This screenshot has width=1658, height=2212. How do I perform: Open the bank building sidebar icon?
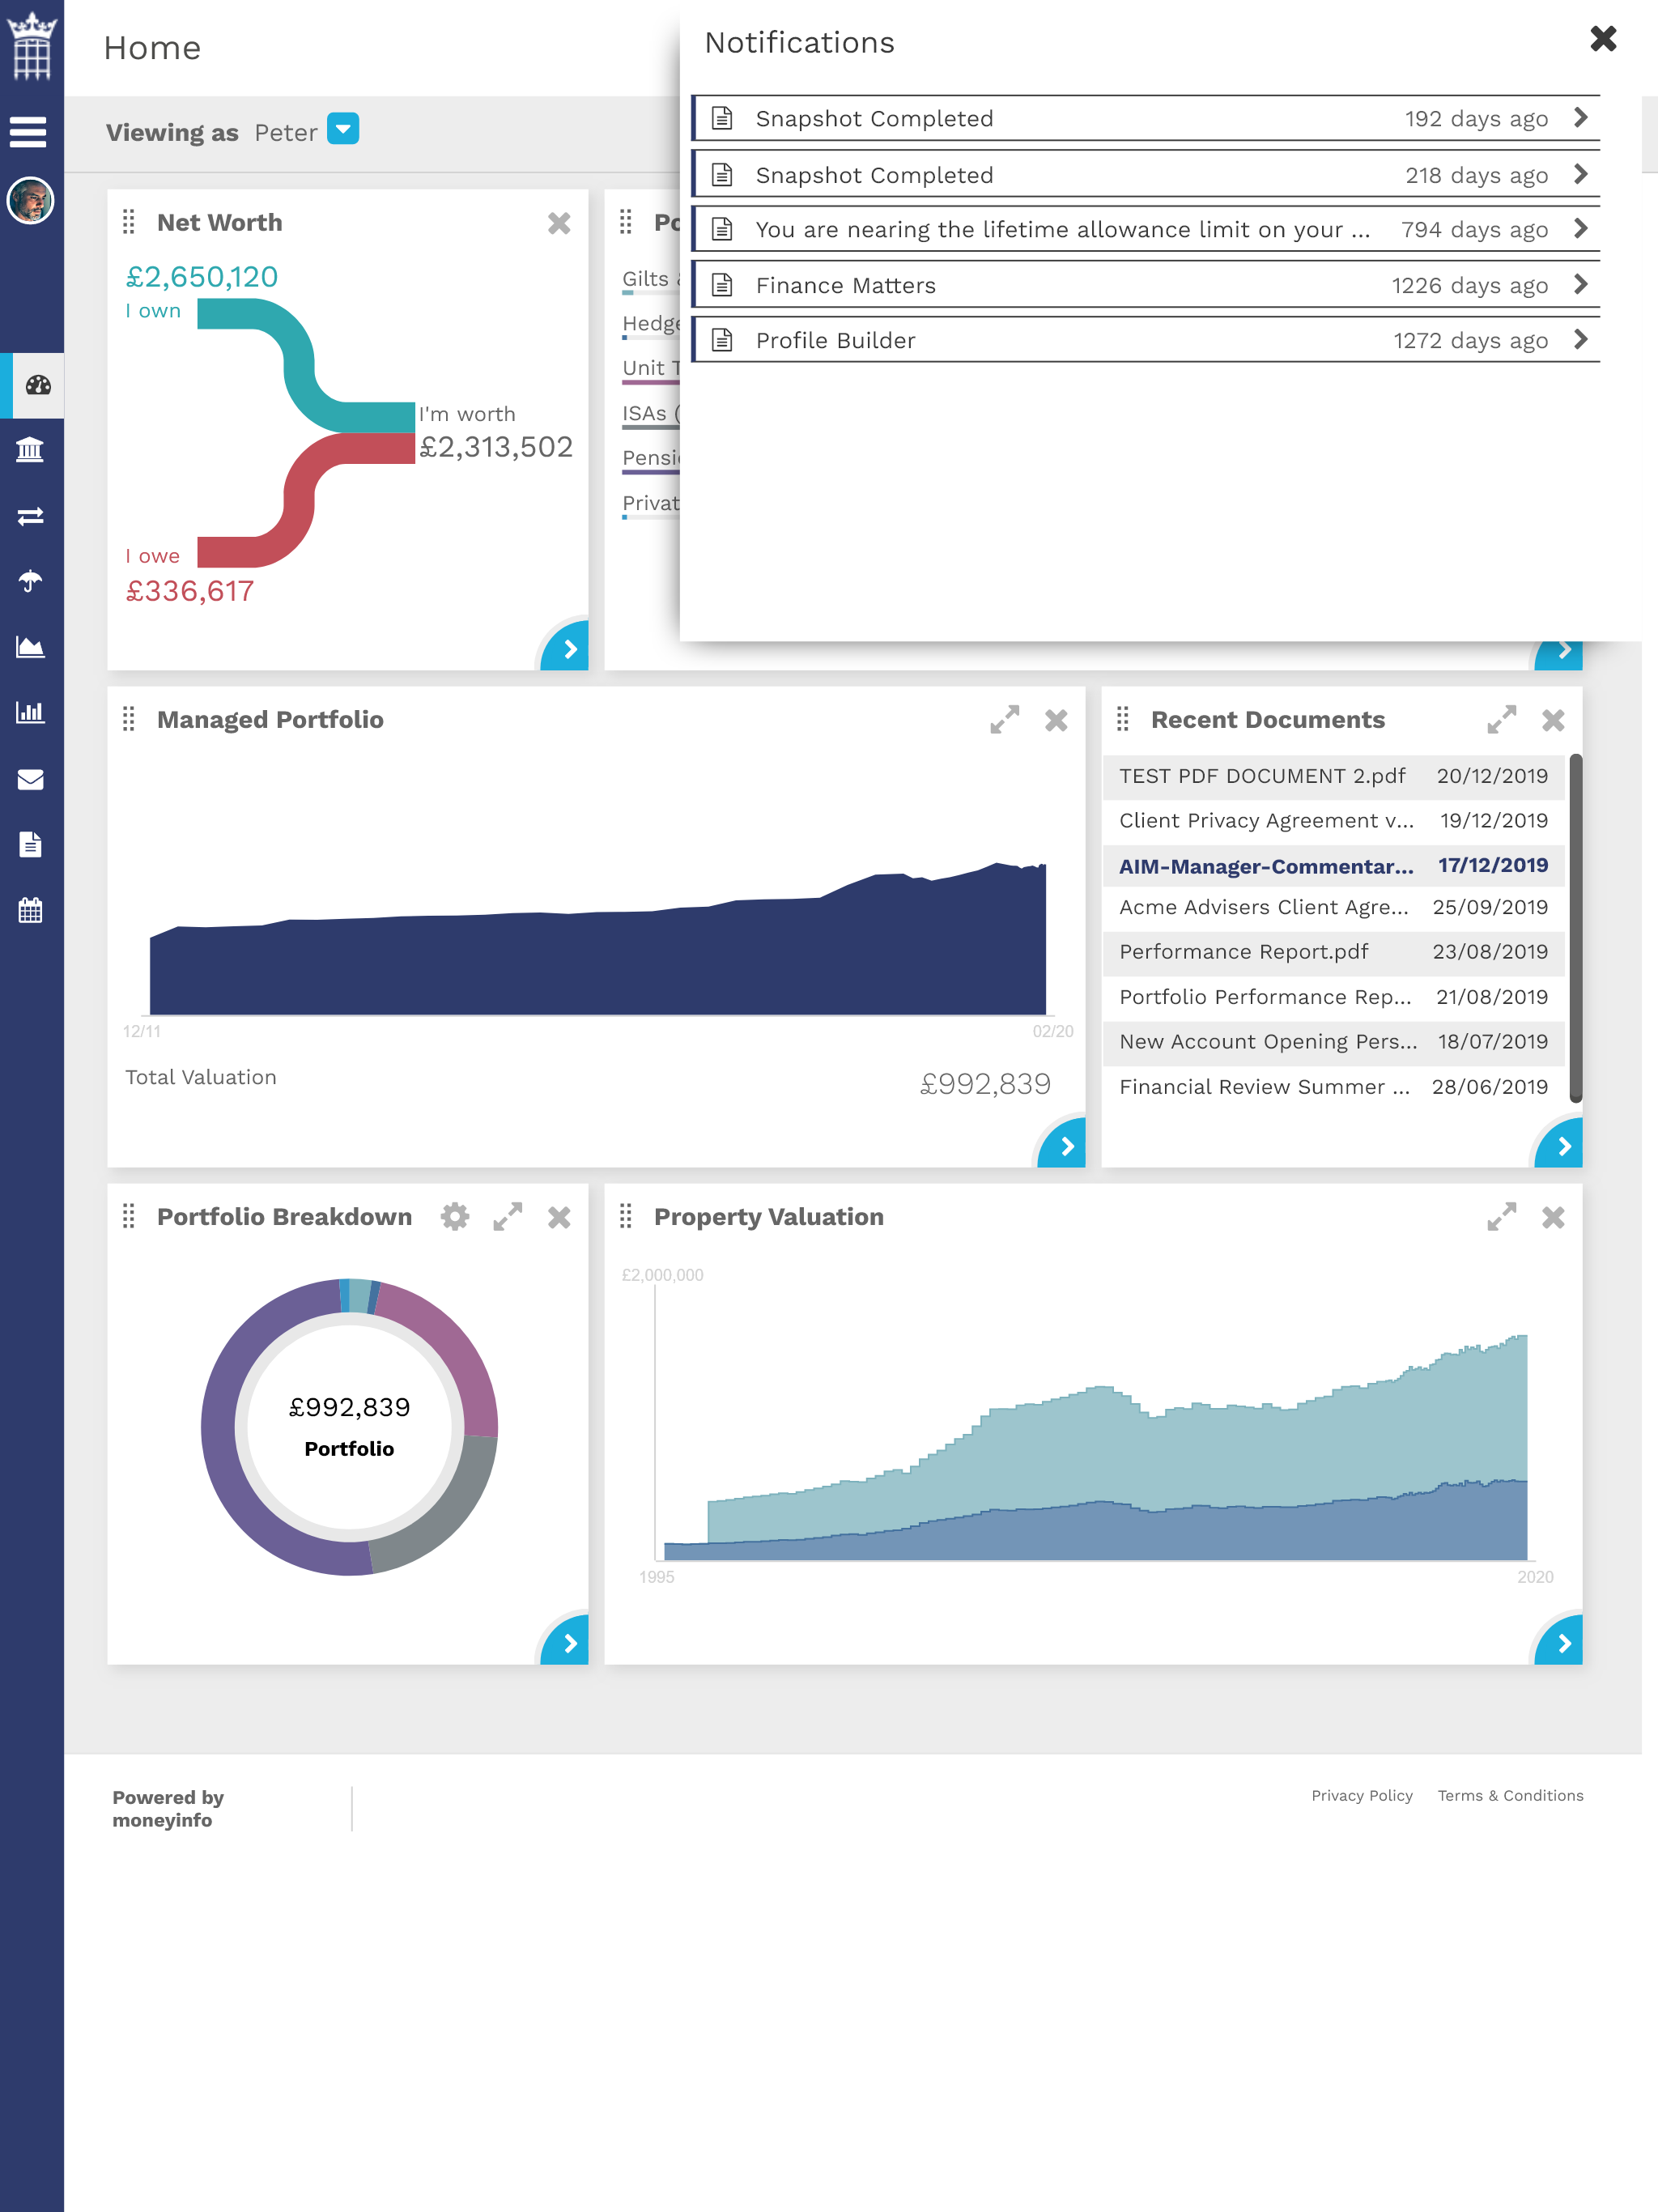[31, 450]
